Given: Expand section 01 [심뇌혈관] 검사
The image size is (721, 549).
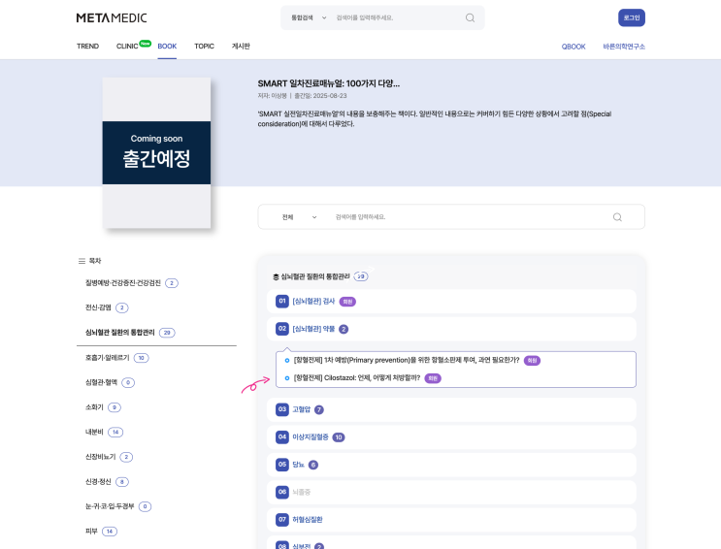Looking at the screenshot, I should (x=451, y=302).
